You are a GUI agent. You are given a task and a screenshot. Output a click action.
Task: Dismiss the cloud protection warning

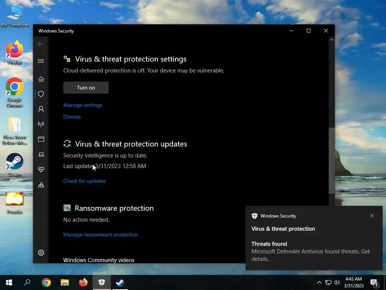(72, 117)
